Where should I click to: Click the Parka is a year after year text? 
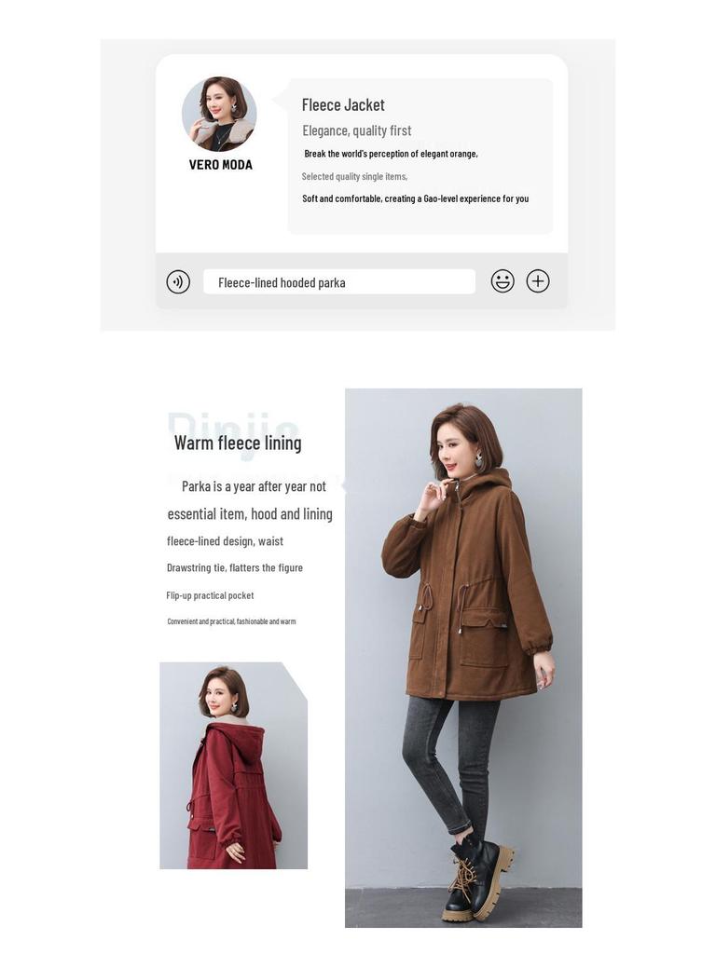(x=254, y=486)
